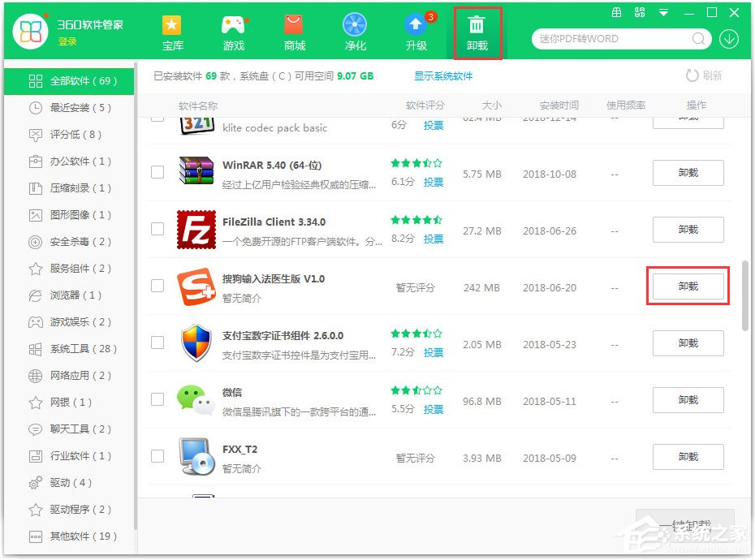Open the 商城 mall section
Screen dimensions: 755x560
pos(293,32)
